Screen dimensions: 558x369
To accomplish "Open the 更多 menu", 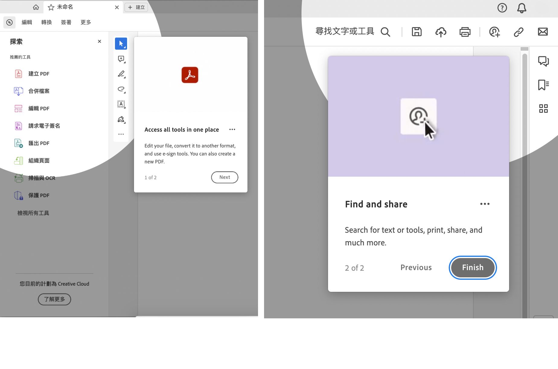I will [86, 22].
